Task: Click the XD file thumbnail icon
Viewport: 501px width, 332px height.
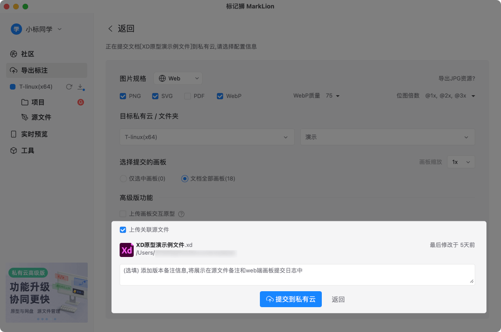Action: pyautogui.click(x=126, y=249)
